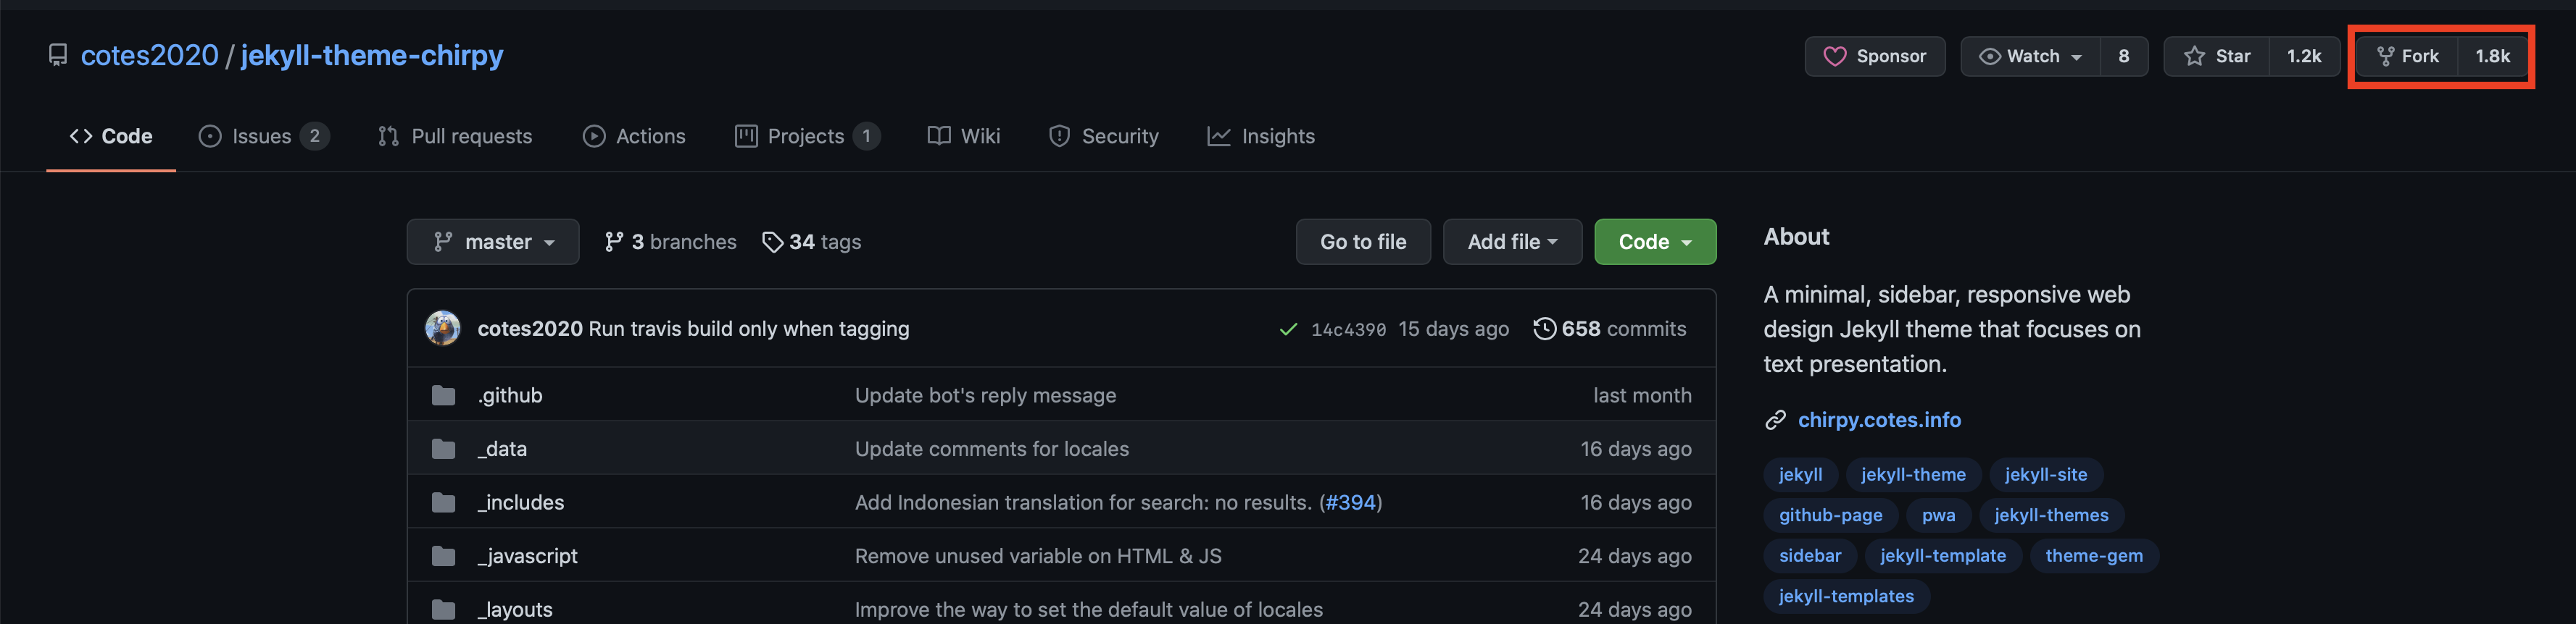Click the folder icon beside _data
Viewport: 2576px width, 624px height.
pyautogui.click(x=443, y=450)
